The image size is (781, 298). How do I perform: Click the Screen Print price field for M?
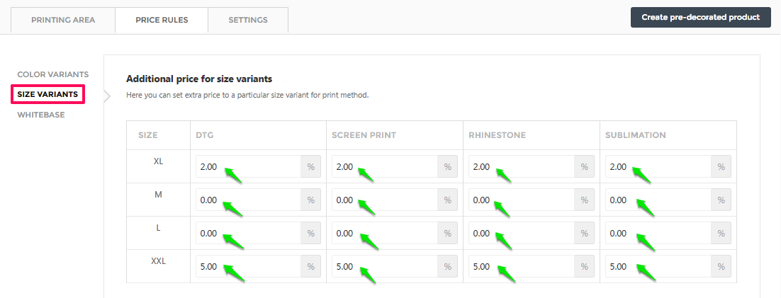tap(385, 200)
